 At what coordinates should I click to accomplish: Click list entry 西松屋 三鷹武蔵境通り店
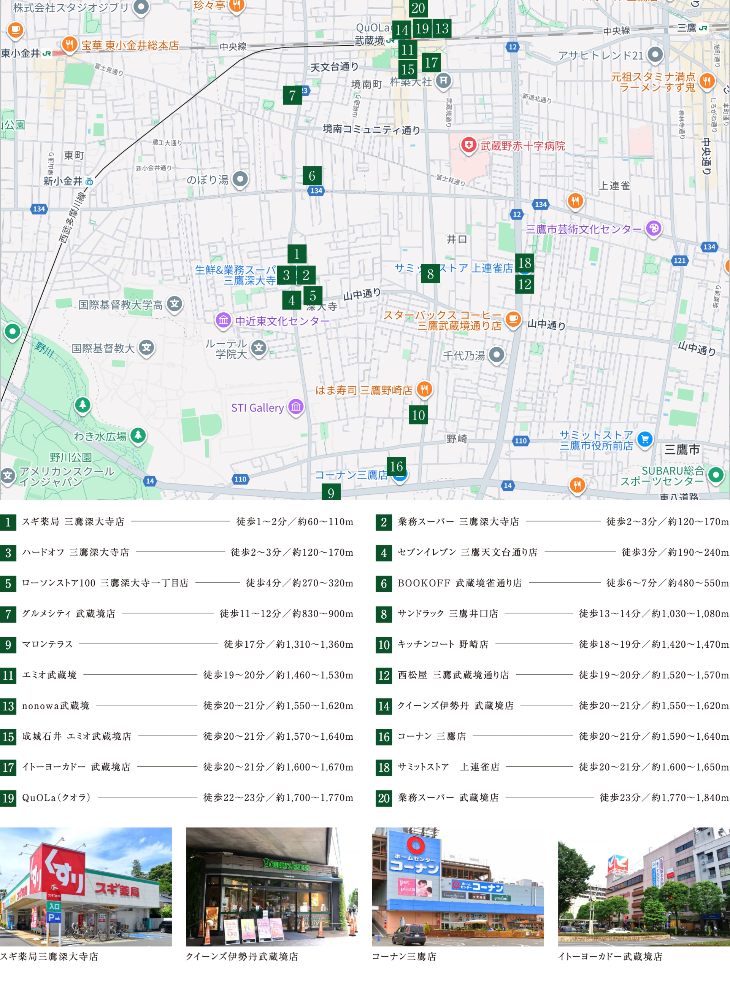[552, 675]
